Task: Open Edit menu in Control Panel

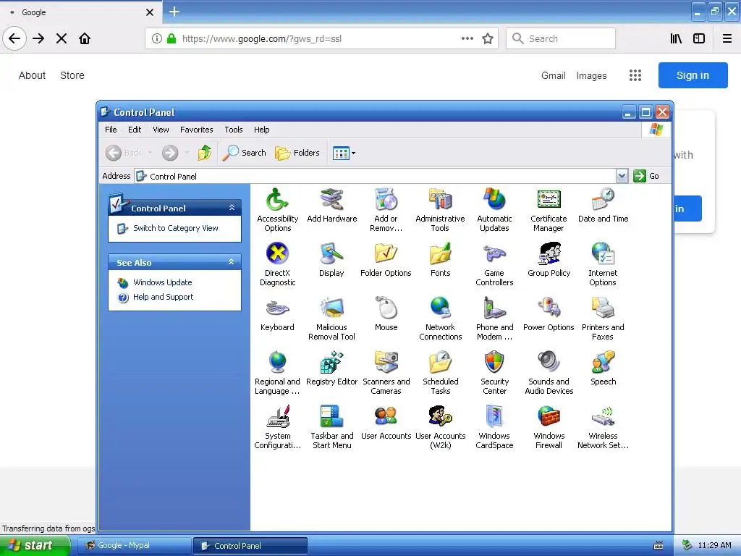Action: click(134, 130)
